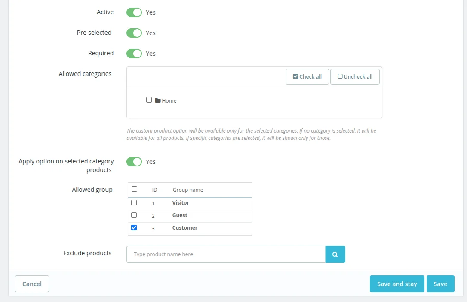
Task: Check the Home category checkbox
Action: (149, 100)
